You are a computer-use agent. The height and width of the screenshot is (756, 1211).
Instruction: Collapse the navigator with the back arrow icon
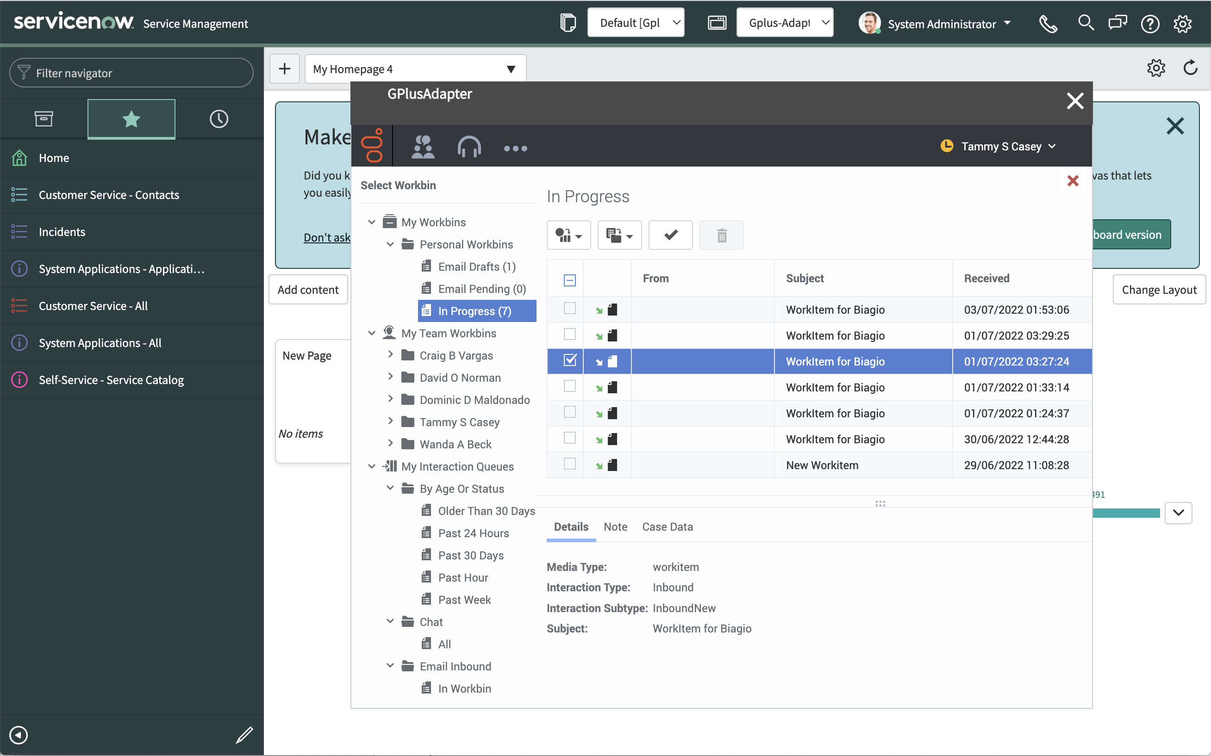pos(19,735)
